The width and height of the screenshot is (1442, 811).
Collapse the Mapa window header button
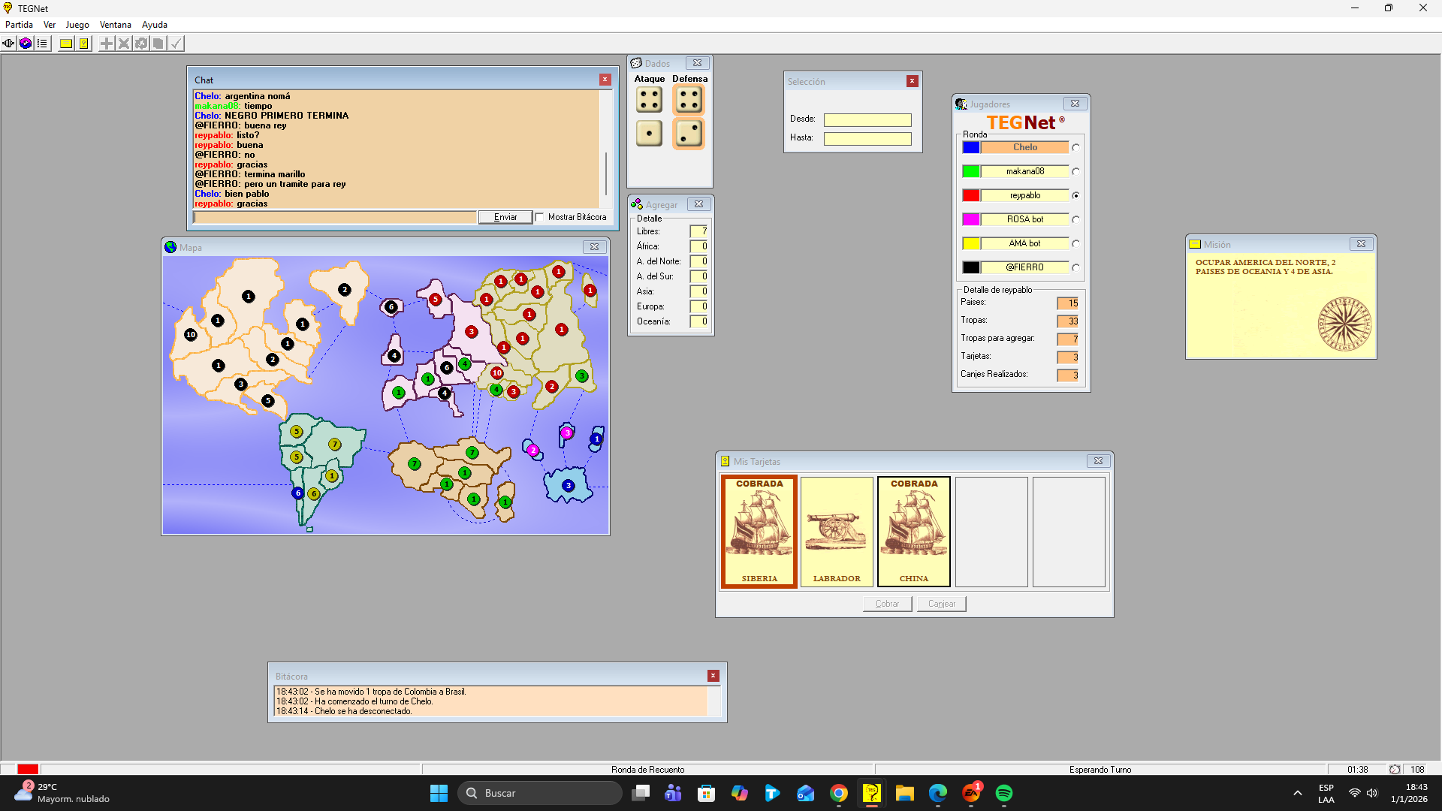[x=594, y=247]
